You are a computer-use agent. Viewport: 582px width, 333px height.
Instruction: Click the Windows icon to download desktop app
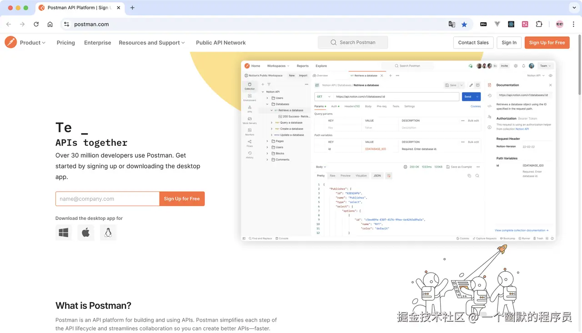[63, 232]
